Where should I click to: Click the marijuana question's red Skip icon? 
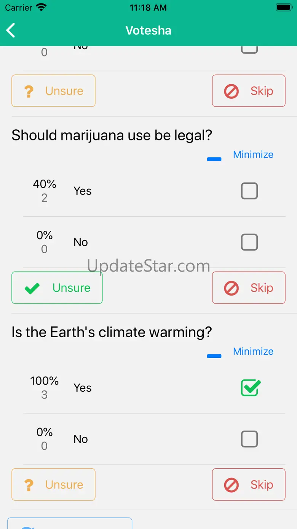(231, 288)
